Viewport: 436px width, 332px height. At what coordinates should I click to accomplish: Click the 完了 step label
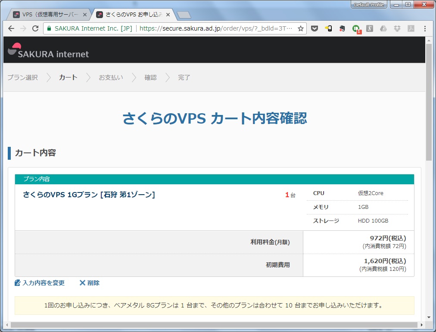click(184, 78)
